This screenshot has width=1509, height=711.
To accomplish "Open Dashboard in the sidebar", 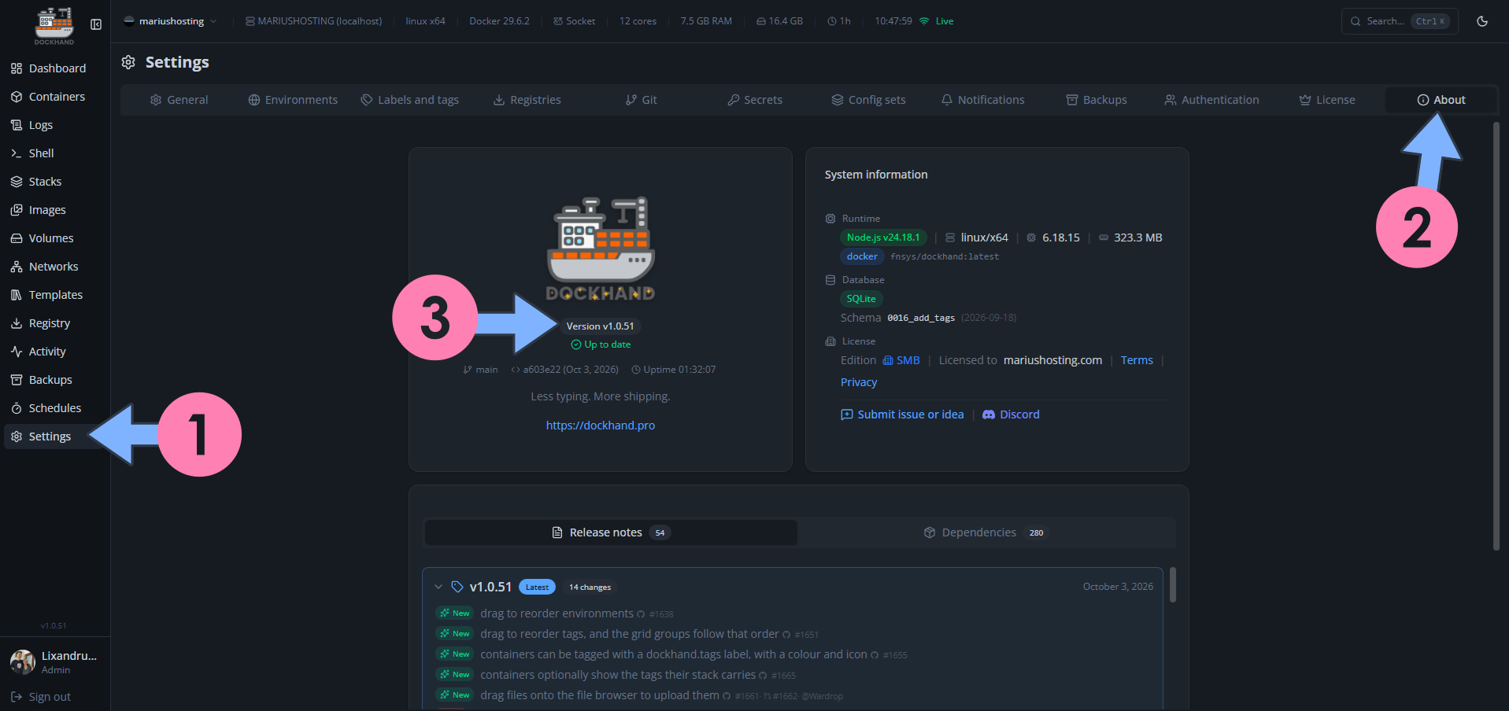I will 55,68.
